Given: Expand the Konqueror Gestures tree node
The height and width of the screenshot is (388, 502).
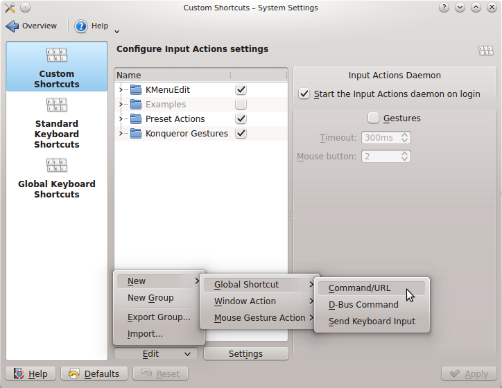Looking at the screenshot, I should coord(121,134).
